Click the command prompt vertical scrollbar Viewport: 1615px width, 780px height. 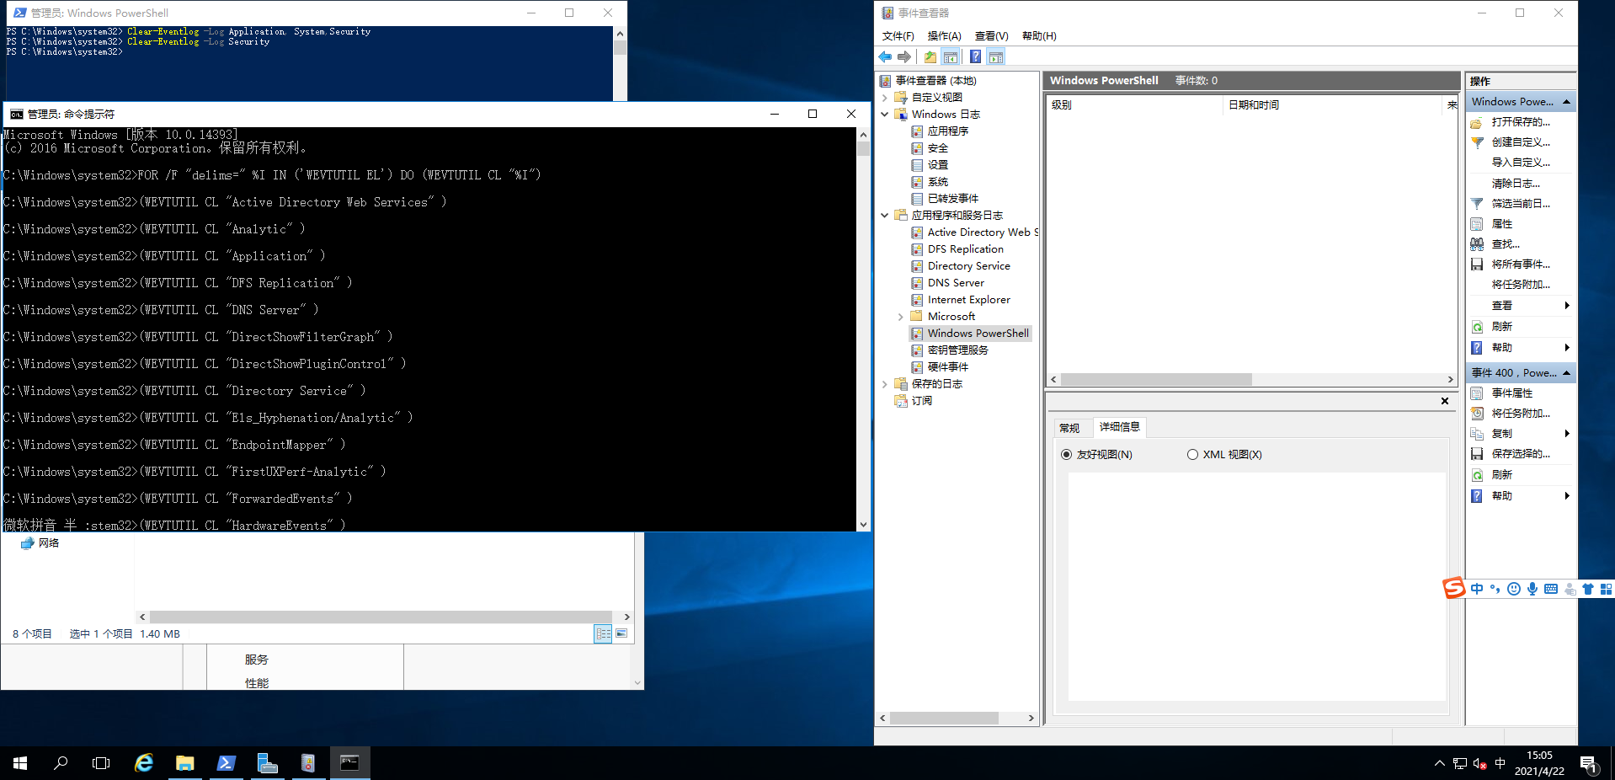(863, 329)
